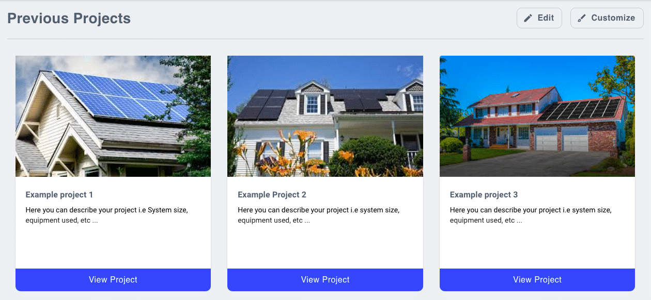Click the description paragraph for Example project 3
Image resolution: width=651 pixels, height=300 pixels.
tap(531, 215)
